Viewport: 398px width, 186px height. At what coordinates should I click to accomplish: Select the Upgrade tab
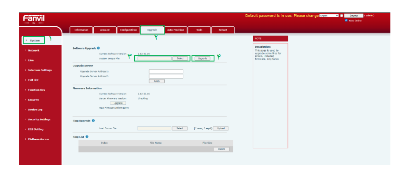tap(152, 30)
